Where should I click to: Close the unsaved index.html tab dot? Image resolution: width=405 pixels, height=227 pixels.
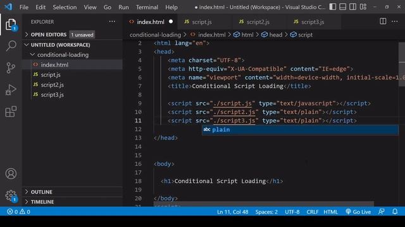pyautogui.click(x=171, y=21)
